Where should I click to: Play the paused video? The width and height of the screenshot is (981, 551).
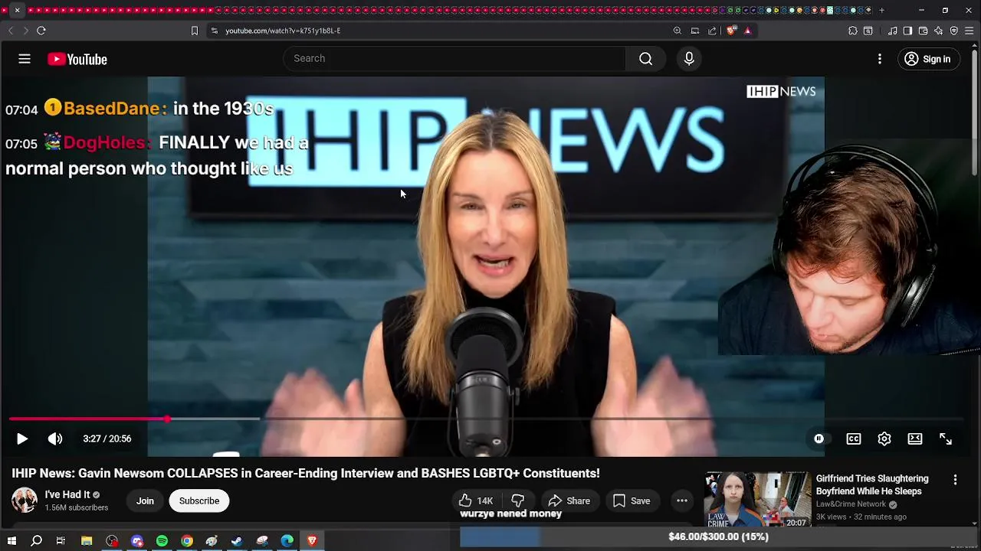[x=21, y=439]
